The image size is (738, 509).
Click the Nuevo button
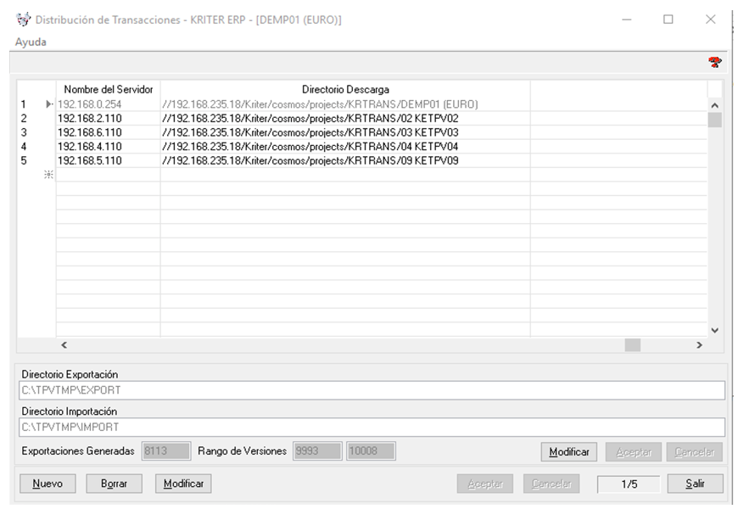(47, 484)
